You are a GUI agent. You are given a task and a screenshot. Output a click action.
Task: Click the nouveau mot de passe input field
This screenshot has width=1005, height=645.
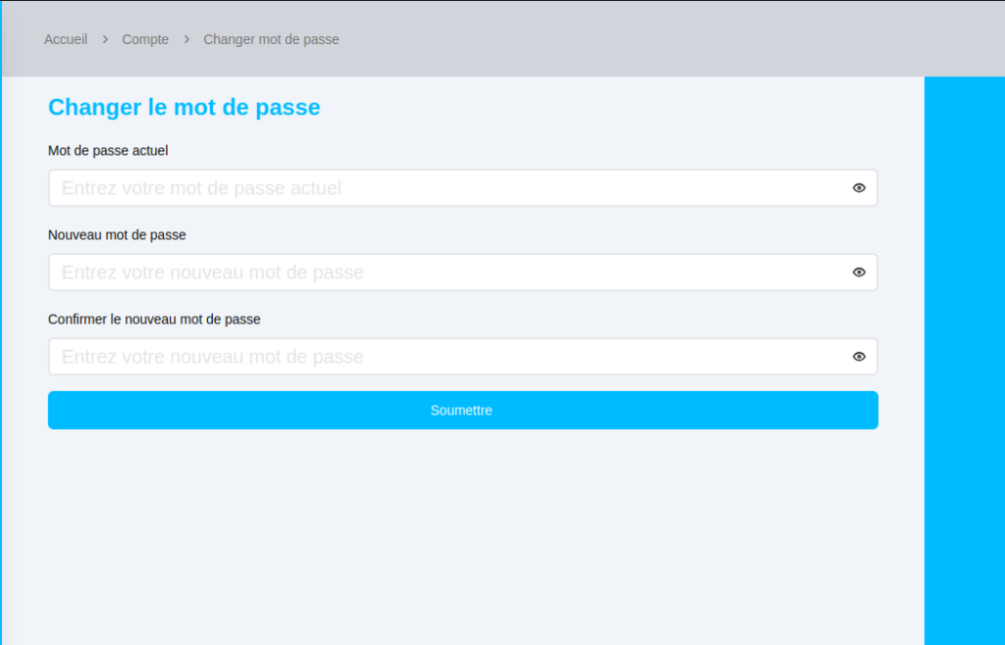(x=393, y=272)
